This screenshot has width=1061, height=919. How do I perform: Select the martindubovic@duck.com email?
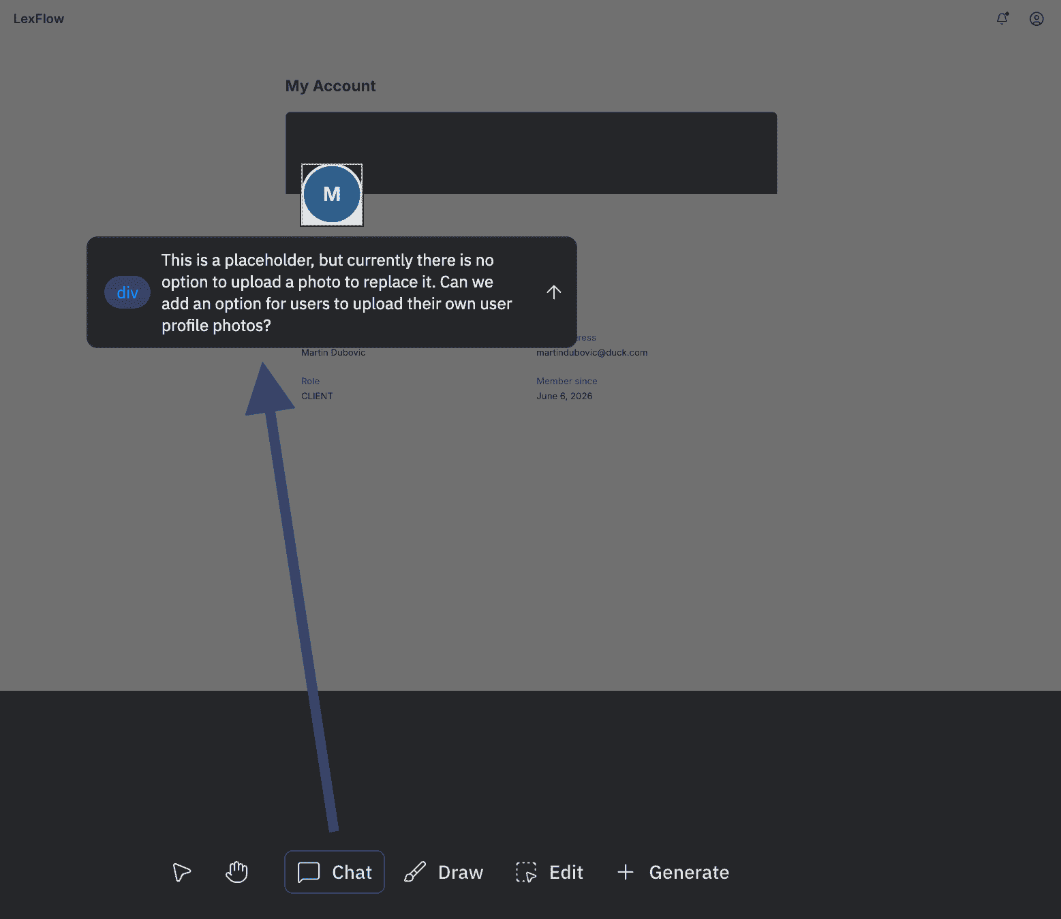[591, 352]
